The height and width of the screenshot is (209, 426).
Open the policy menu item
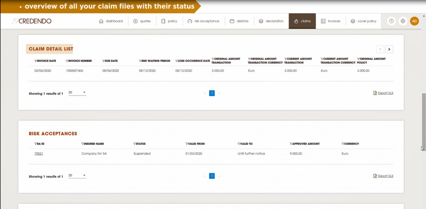169,21
